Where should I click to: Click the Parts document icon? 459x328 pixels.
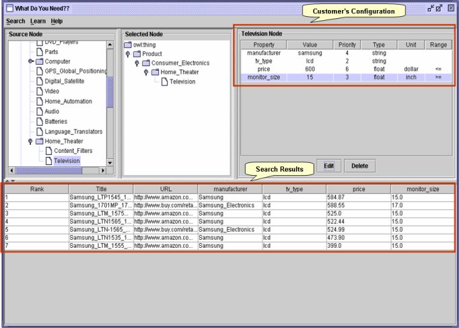coord(39,52)
